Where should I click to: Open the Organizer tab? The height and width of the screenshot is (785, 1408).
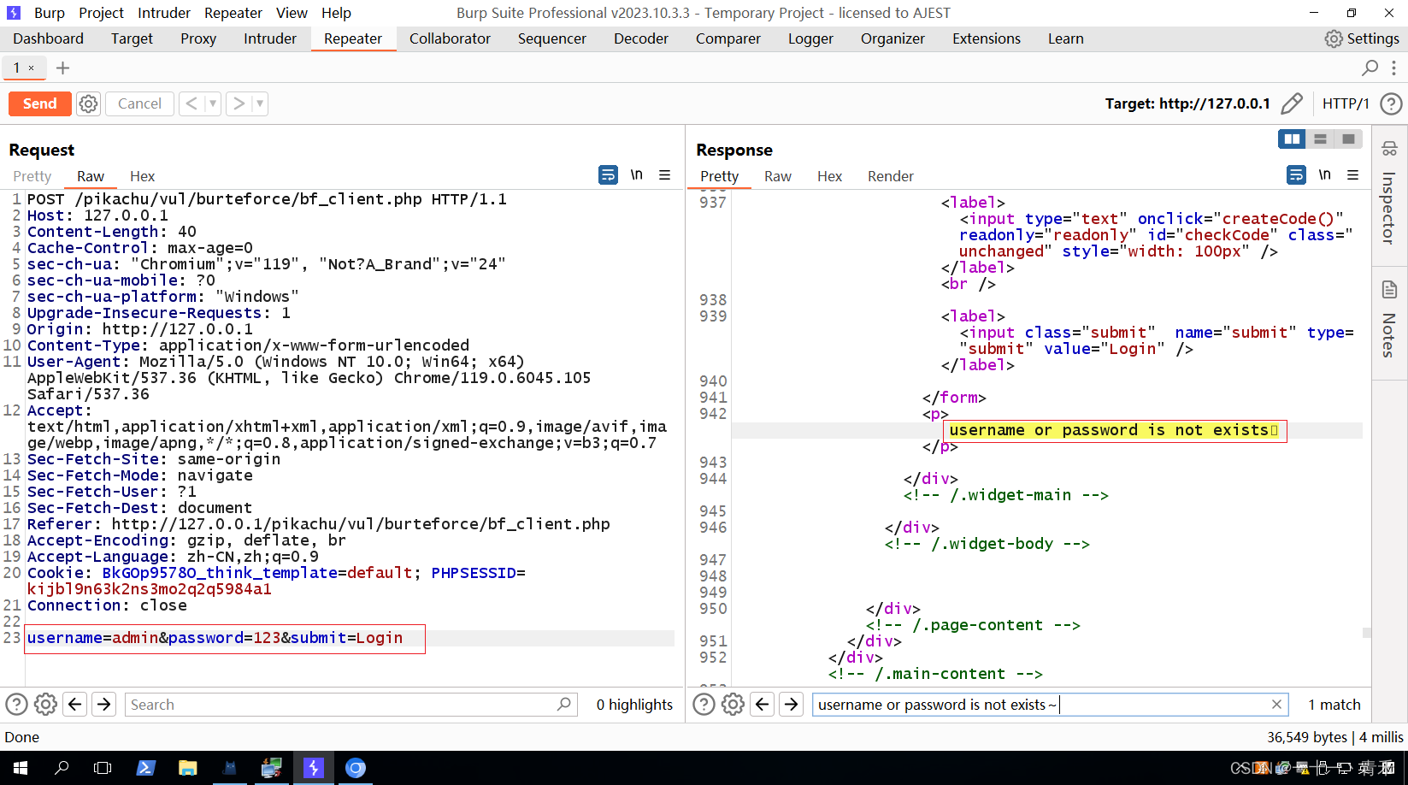893,38
